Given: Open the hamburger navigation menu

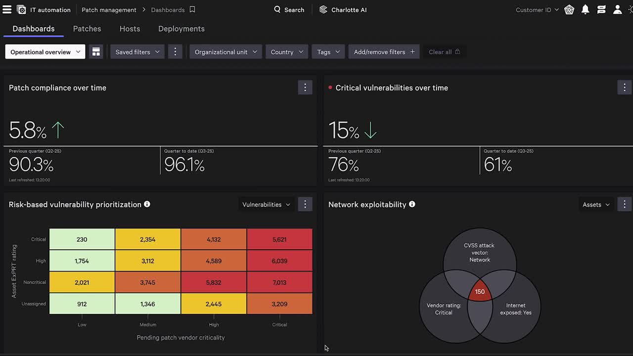Looking at the screenshot, I should 6,9.
